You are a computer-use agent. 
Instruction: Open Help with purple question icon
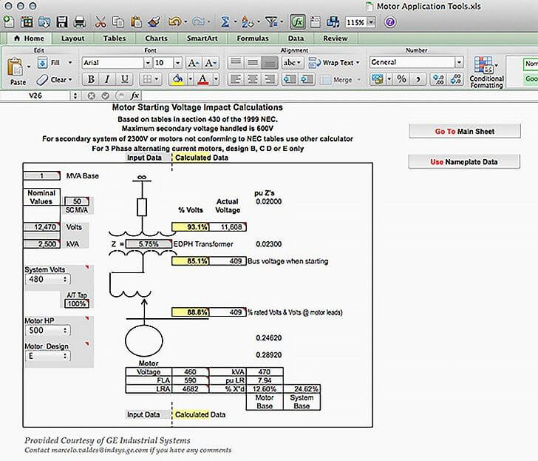click(390, 22)
